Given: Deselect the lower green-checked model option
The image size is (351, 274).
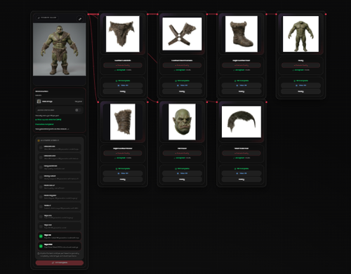Looking at the screenshot, I should click(x=60, y=246).
